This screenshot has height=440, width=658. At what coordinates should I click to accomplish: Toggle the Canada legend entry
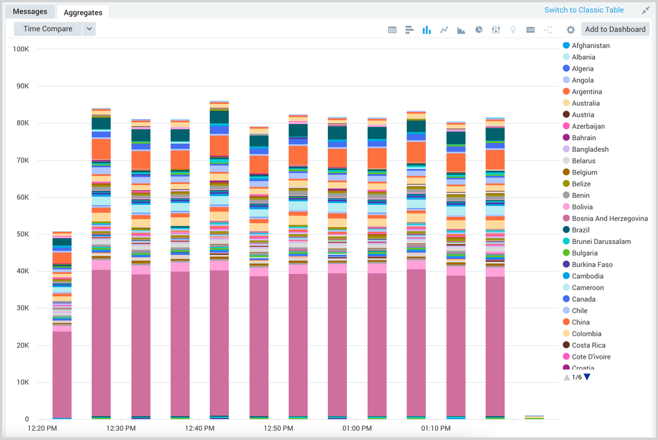[583, 299]
